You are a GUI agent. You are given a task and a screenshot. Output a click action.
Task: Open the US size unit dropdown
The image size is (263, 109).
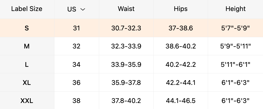coord(76,9)
